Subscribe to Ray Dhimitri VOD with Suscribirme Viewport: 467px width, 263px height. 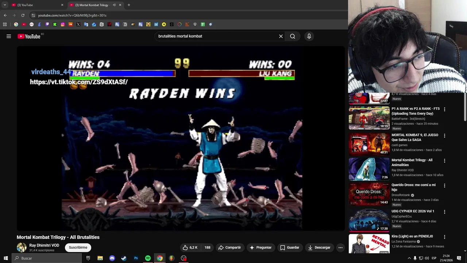pos(78,247)
